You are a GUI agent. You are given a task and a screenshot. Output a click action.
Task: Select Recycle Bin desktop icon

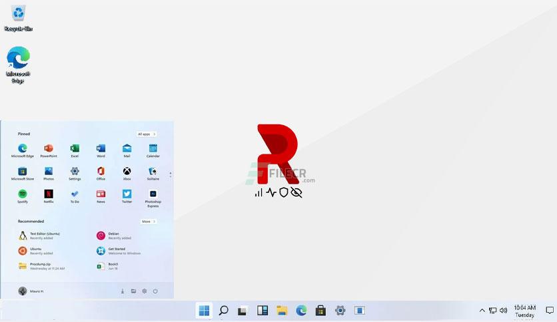pyautogui.click(x=19, y=19)
